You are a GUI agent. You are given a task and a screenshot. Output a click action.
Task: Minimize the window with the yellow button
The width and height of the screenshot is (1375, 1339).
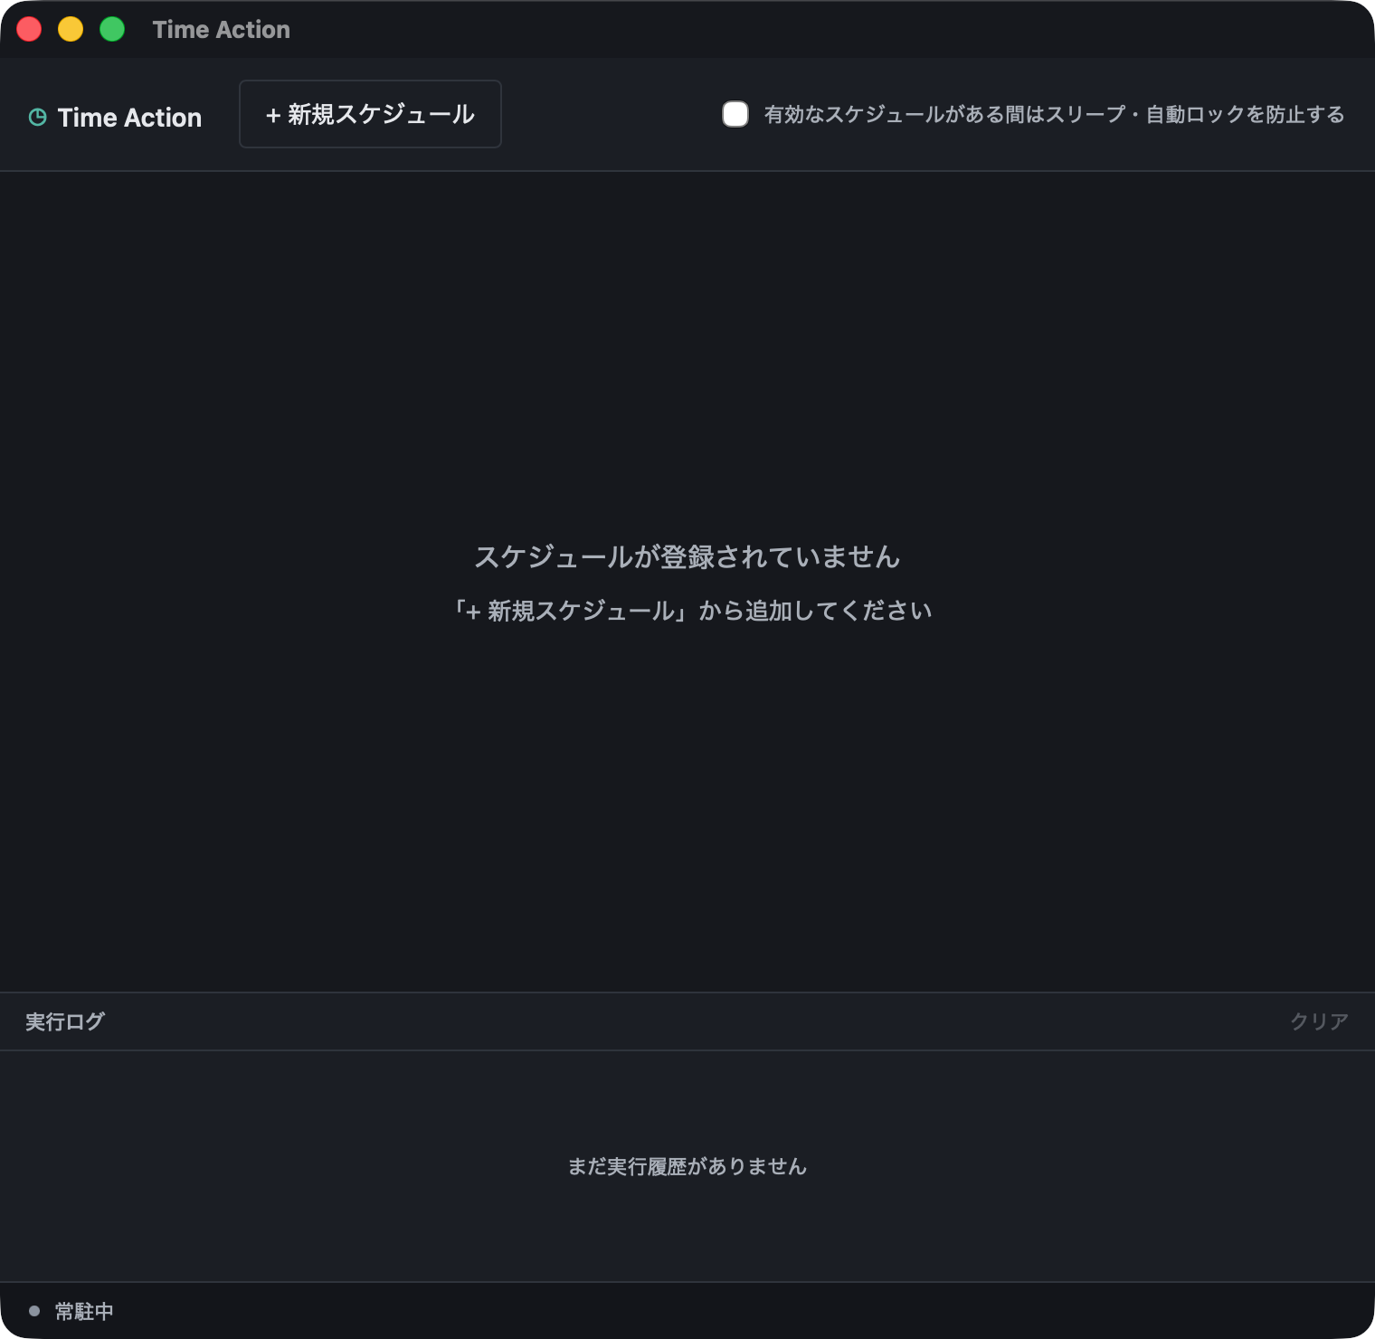71,29
